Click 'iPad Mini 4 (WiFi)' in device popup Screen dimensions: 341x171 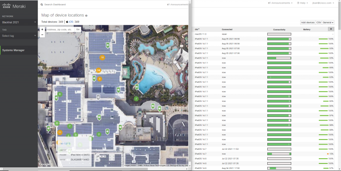click(x=80, y=155)
